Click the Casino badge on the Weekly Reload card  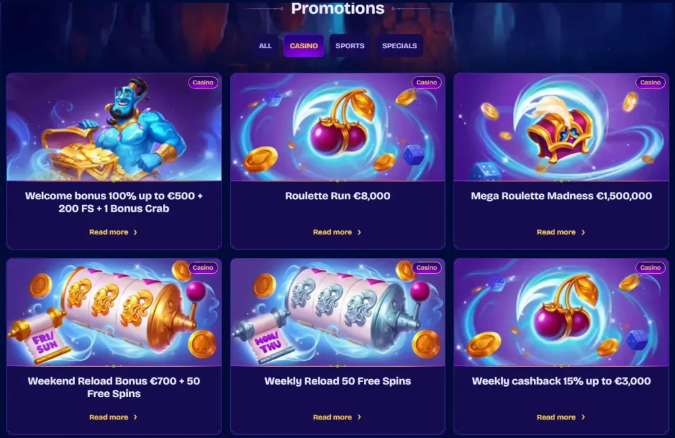pos(426,267)
